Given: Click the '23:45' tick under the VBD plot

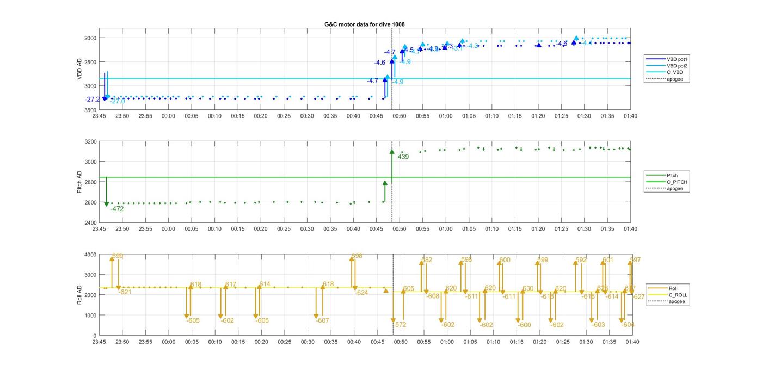Looking at the screenshot, I should point(99,116).
